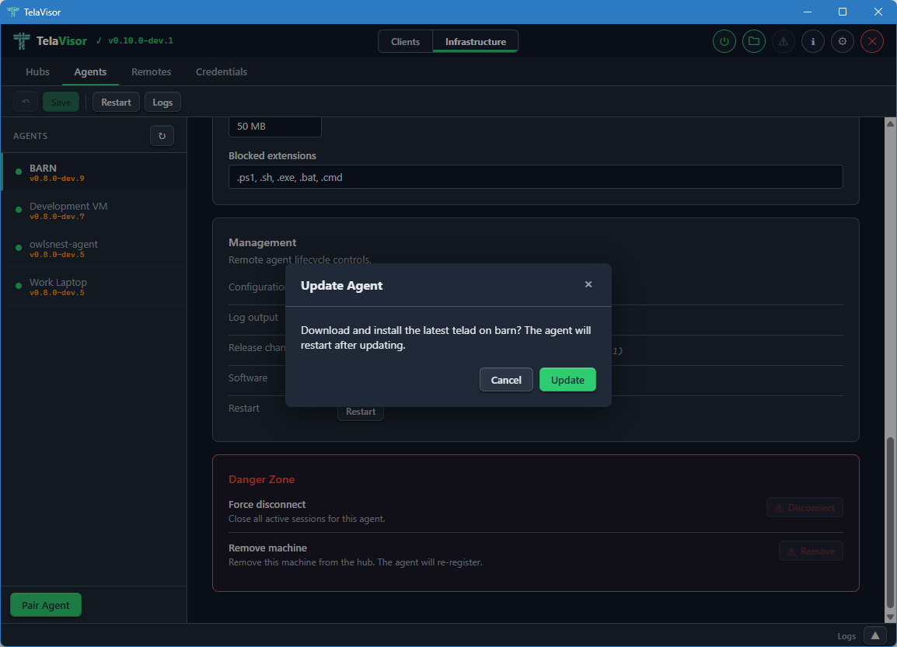897x647 pixels.
Task: Confirm the agent update
Action: 567,380
